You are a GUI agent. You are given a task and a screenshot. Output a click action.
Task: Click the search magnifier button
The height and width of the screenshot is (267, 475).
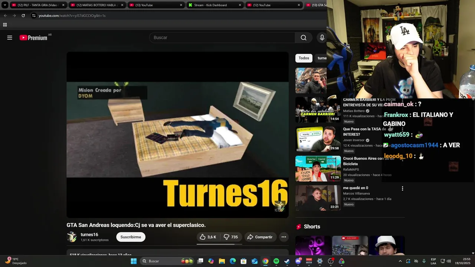[x=304, y=37]
